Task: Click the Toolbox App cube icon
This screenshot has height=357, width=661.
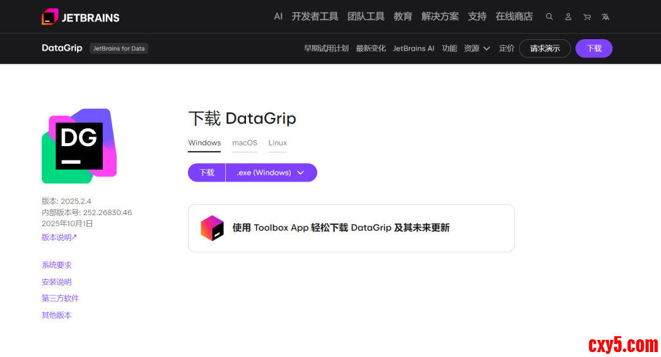Action: [x=212, y=228]
